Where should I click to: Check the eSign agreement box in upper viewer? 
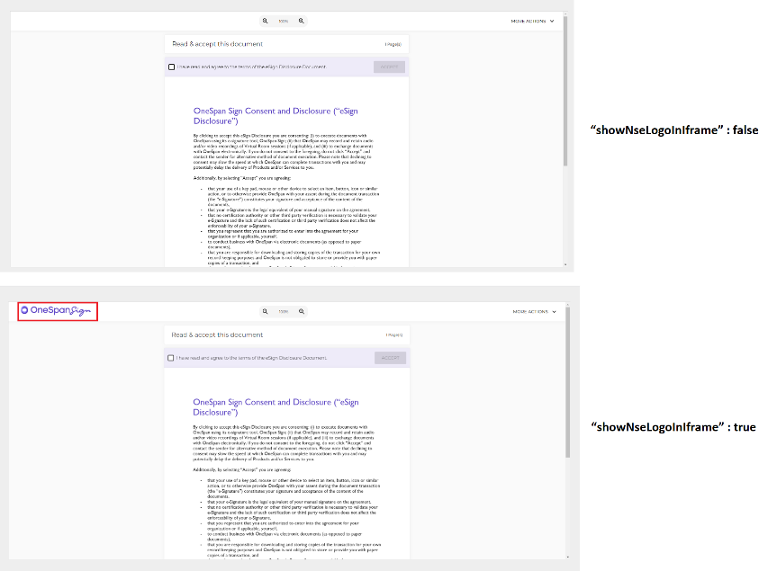pos(171,67)
